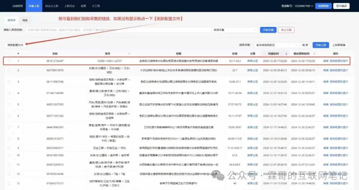359x190 pixels.
Task: Select the 淘宝 platform tab
Action: coord(25,20)
